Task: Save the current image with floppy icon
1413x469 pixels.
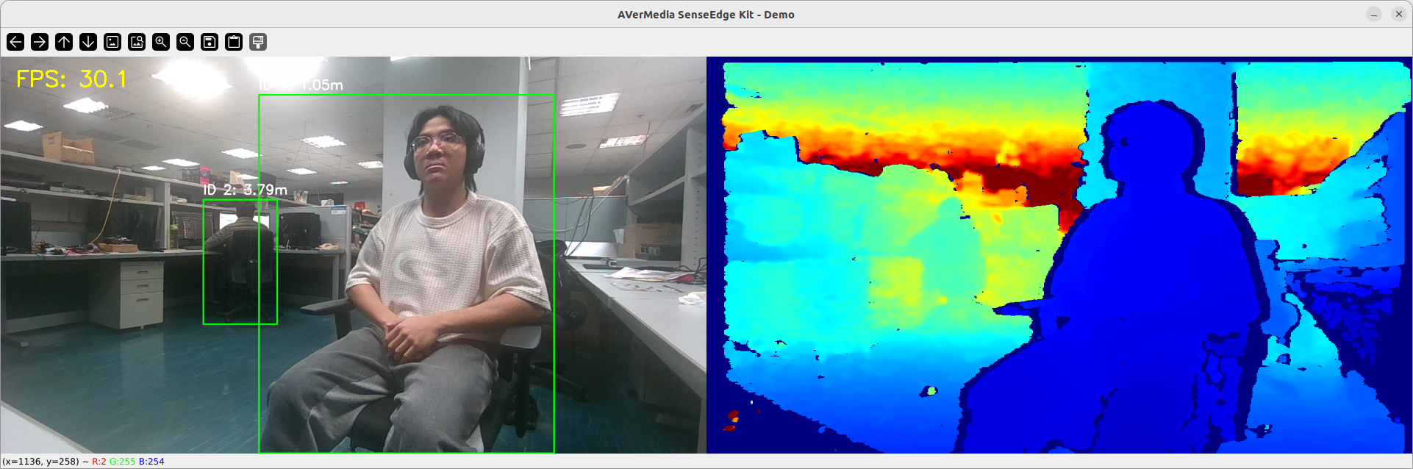Action: pyautogui.click(x=210, y=42)
